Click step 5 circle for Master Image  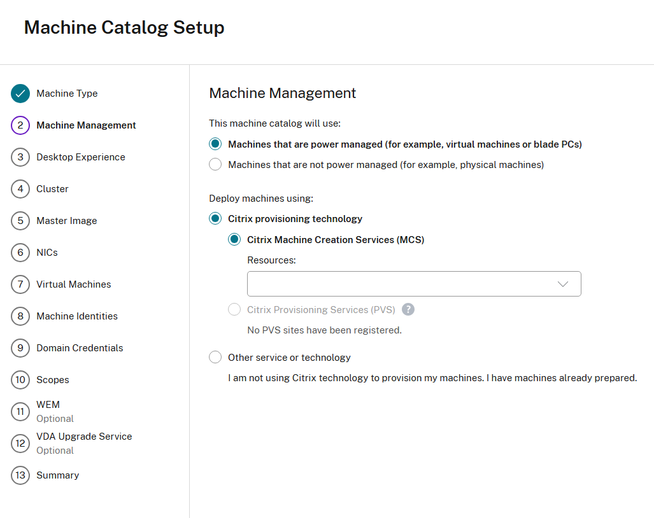[x=20, y=221]
